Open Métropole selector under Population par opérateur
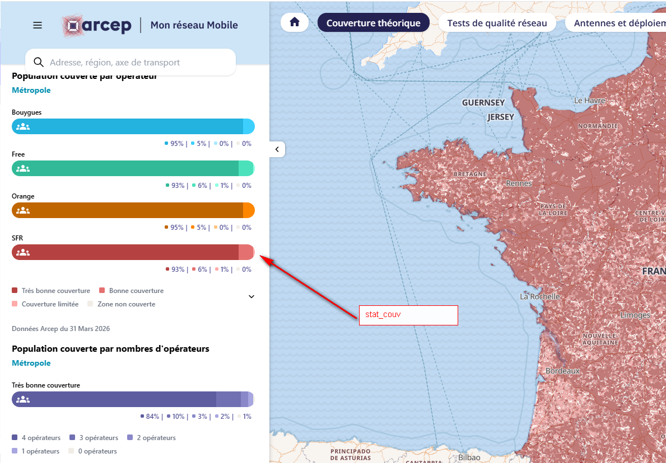This screenshot has height=463, width=666. [31, 91]
